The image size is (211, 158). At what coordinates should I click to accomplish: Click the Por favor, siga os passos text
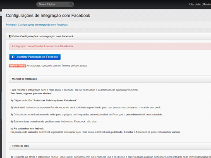tap(31, 93)
